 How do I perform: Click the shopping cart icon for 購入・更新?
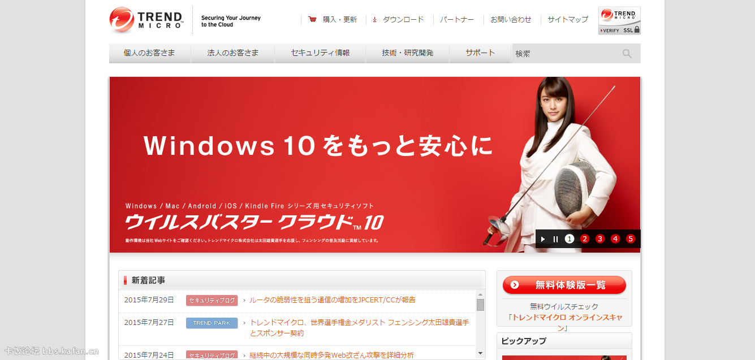coord(312,19)
